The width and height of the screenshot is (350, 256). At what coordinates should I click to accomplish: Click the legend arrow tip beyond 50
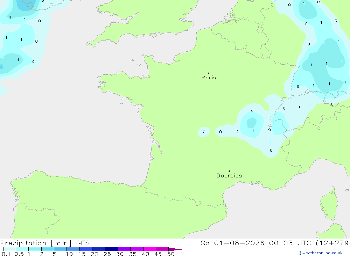175,249
